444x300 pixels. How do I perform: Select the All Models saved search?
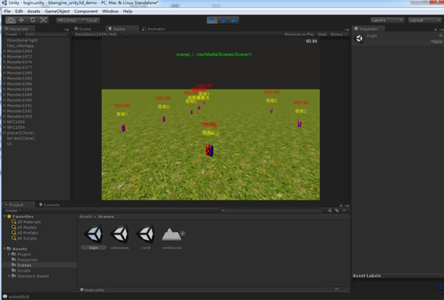[x=24, y=227]
